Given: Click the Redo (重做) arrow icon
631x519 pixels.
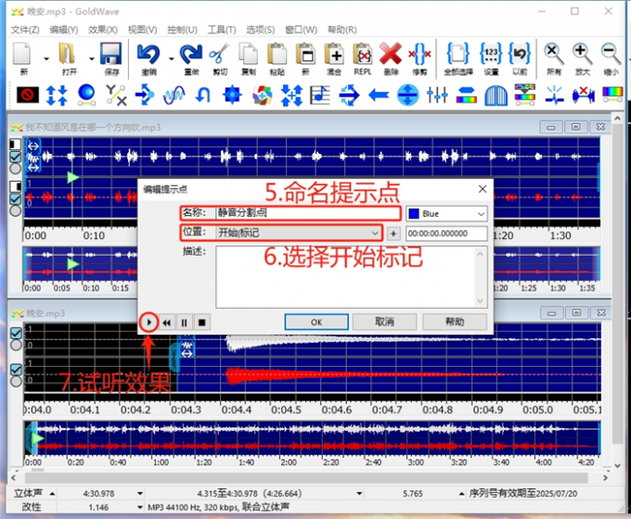Looking at the screenshot, I should pyautogui.click(x=191, y=55).
